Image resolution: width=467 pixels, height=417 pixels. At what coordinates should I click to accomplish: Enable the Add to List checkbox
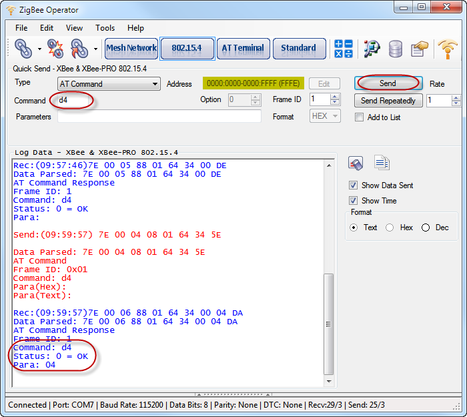coord(359,117)
